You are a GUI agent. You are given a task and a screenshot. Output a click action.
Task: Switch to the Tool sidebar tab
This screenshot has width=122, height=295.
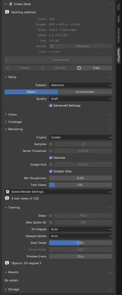[x=119, y=7]
